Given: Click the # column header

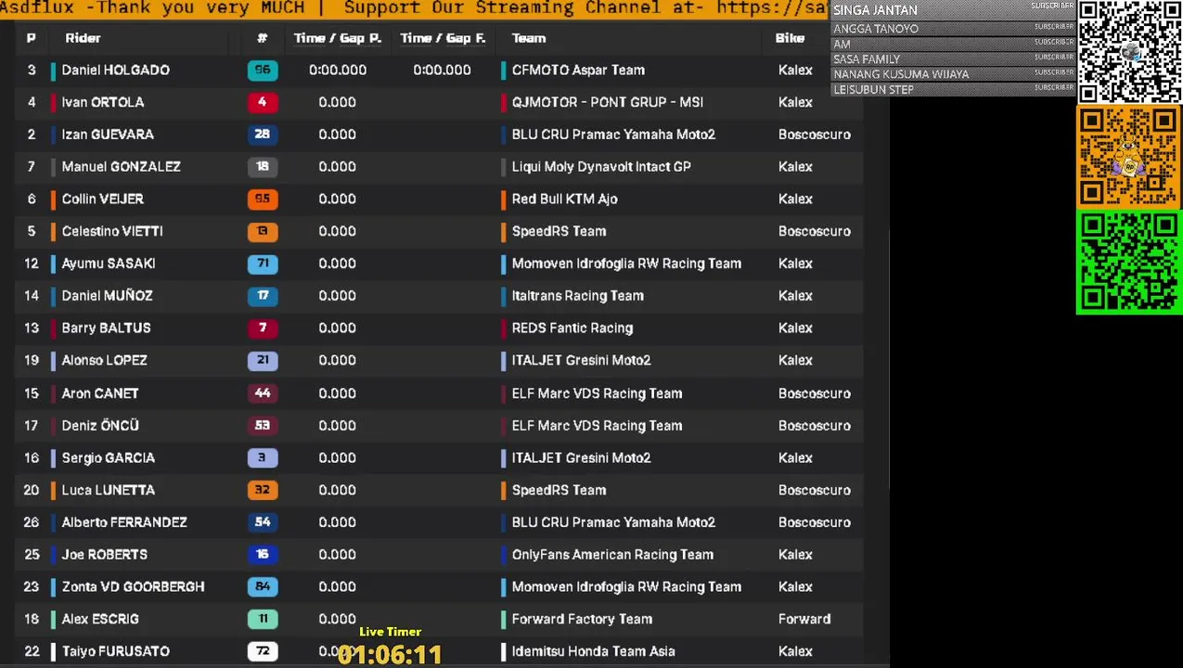Looking at the screenshot, I should click(263, 38).
